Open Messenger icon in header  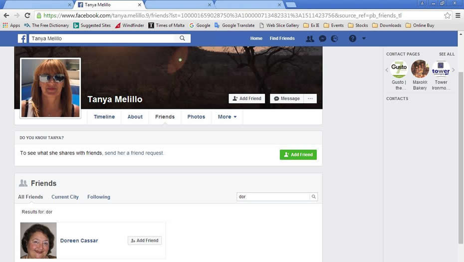[x=322, y=38]
